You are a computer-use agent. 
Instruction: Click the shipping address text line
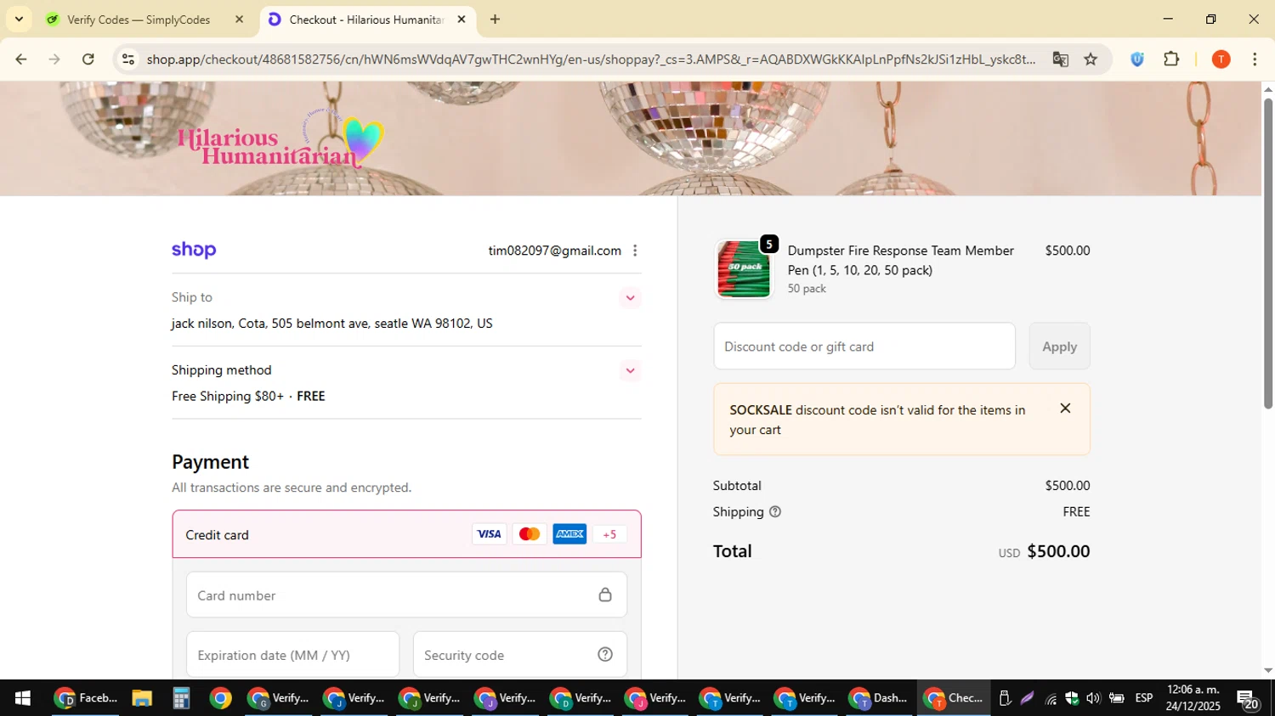click(x=332, y=324)
